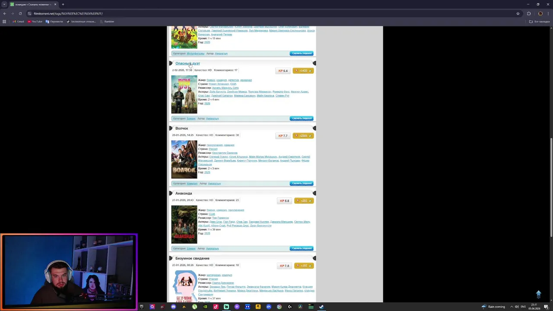Click the KP 7.5 rating badge
The height and width of the screenshot is (311, 553).
click(284, 266)
